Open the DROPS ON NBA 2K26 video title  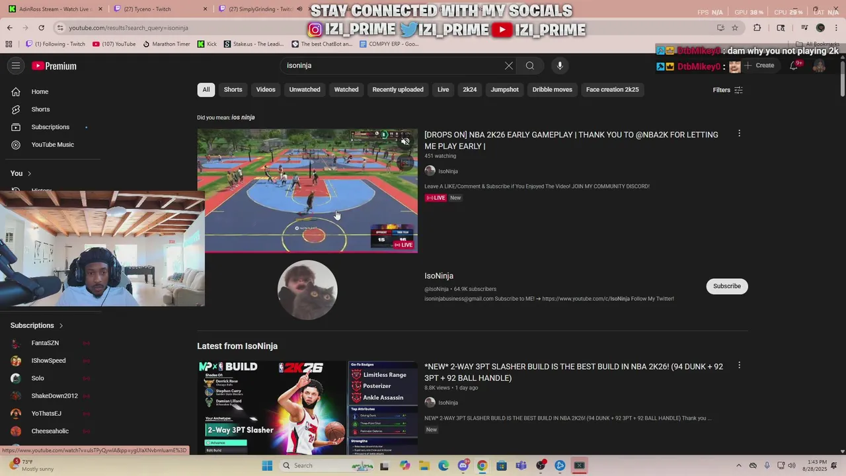(x=571, y=140)
